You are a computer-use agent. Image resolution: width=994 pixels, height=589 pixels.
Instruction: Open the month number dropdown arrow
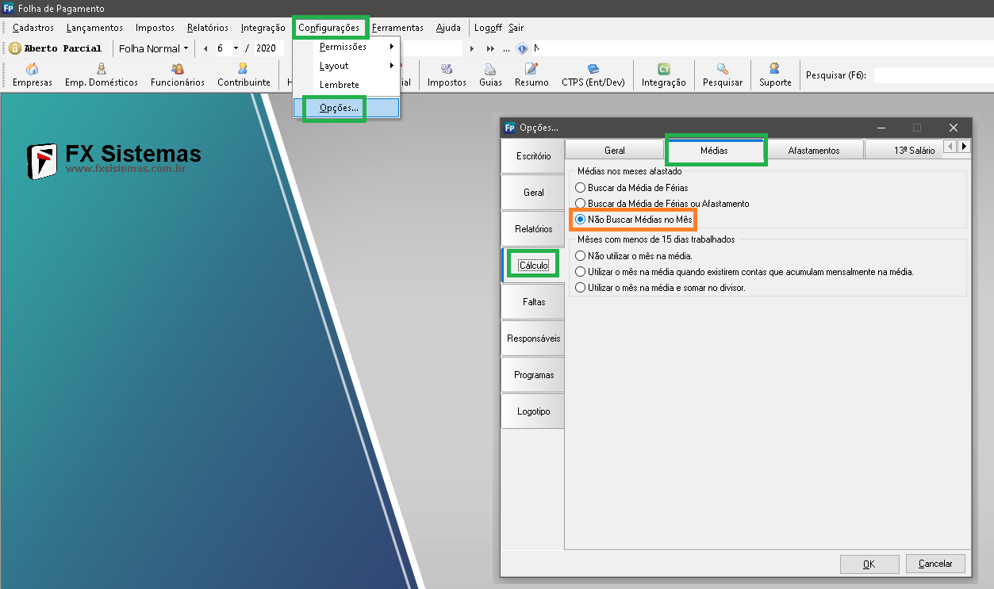[x=236, y=48]
